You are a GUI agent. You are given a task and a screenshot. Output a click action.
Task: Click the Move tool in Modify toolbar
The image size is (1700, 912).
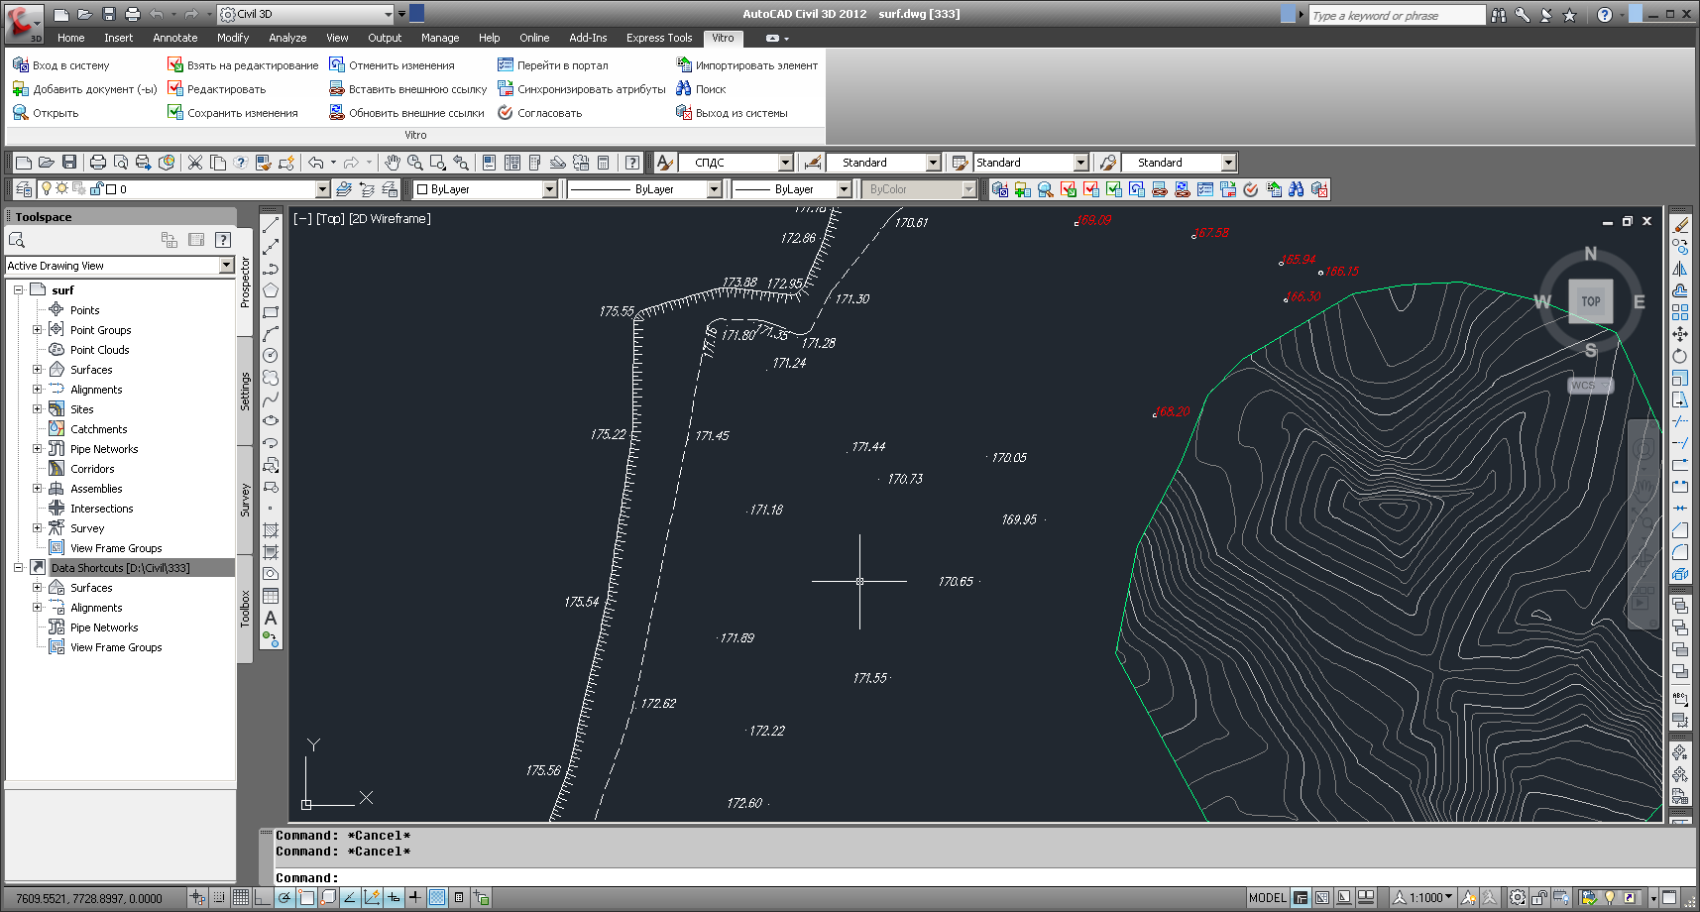click(x=1680, y=334)
